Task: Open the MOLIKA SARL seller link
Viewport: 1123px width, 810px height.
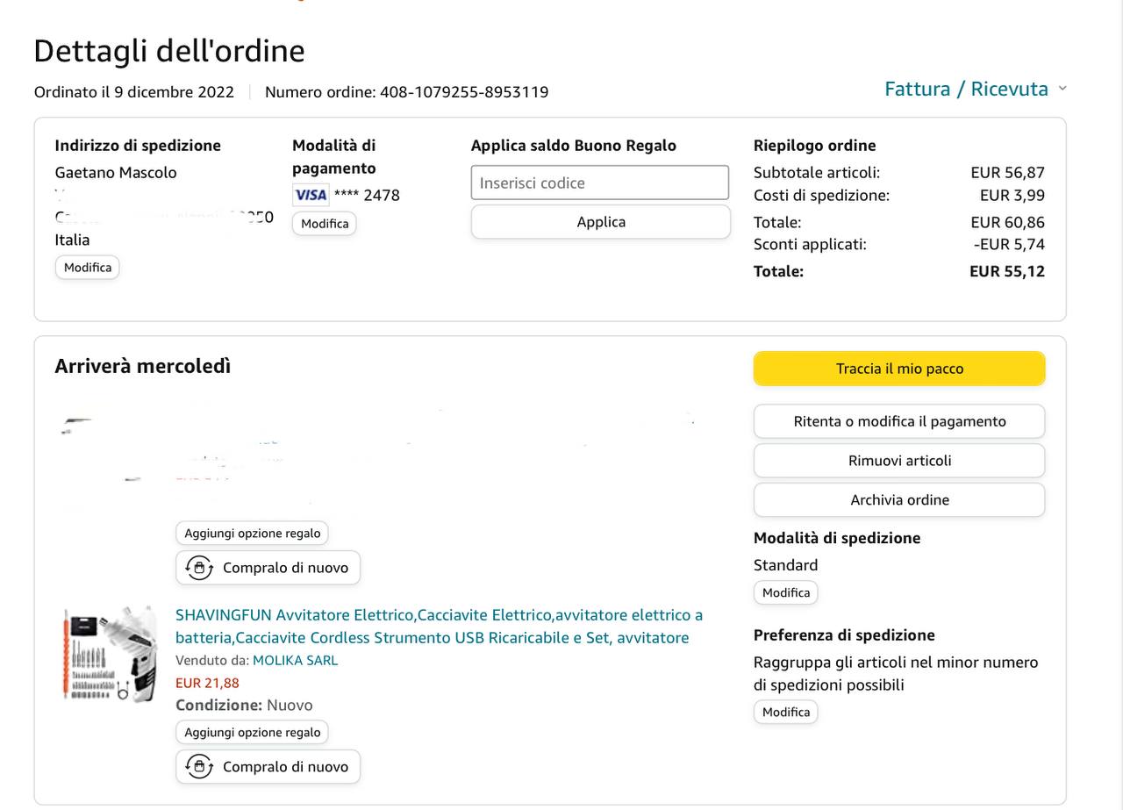Action: [295, 660]
